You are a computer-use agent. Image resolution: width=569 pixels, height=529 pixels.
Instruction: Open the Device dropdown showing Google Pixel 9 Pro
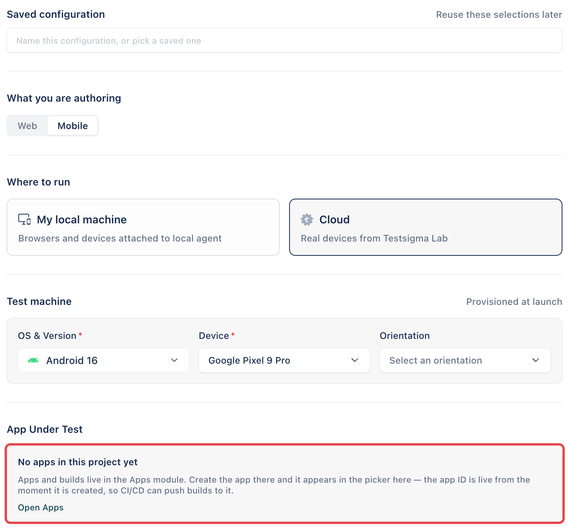pos(284,360)
